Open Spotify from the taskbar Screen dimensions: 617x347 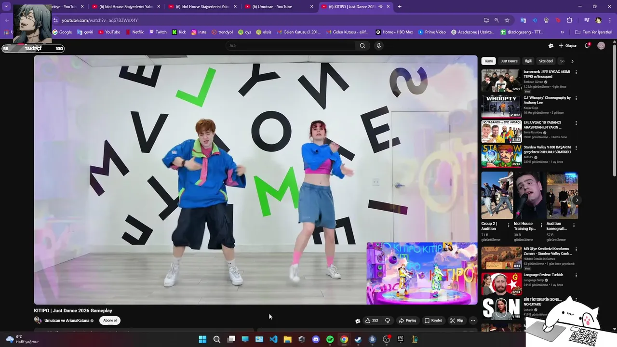330,339
